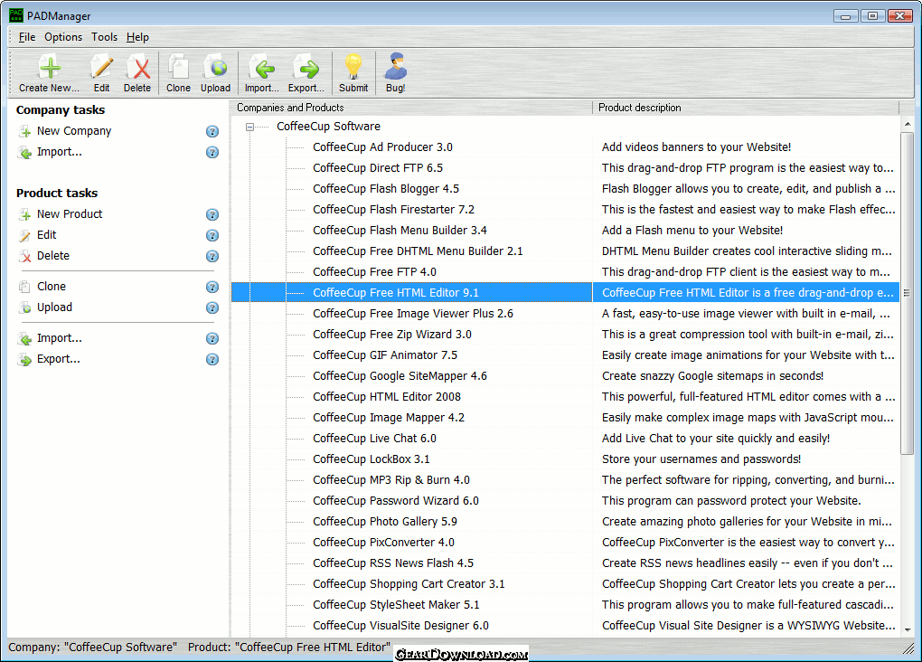This screenshot has width=922, height=662.
Task: Open the File menu
Action: tap(27, 37)
